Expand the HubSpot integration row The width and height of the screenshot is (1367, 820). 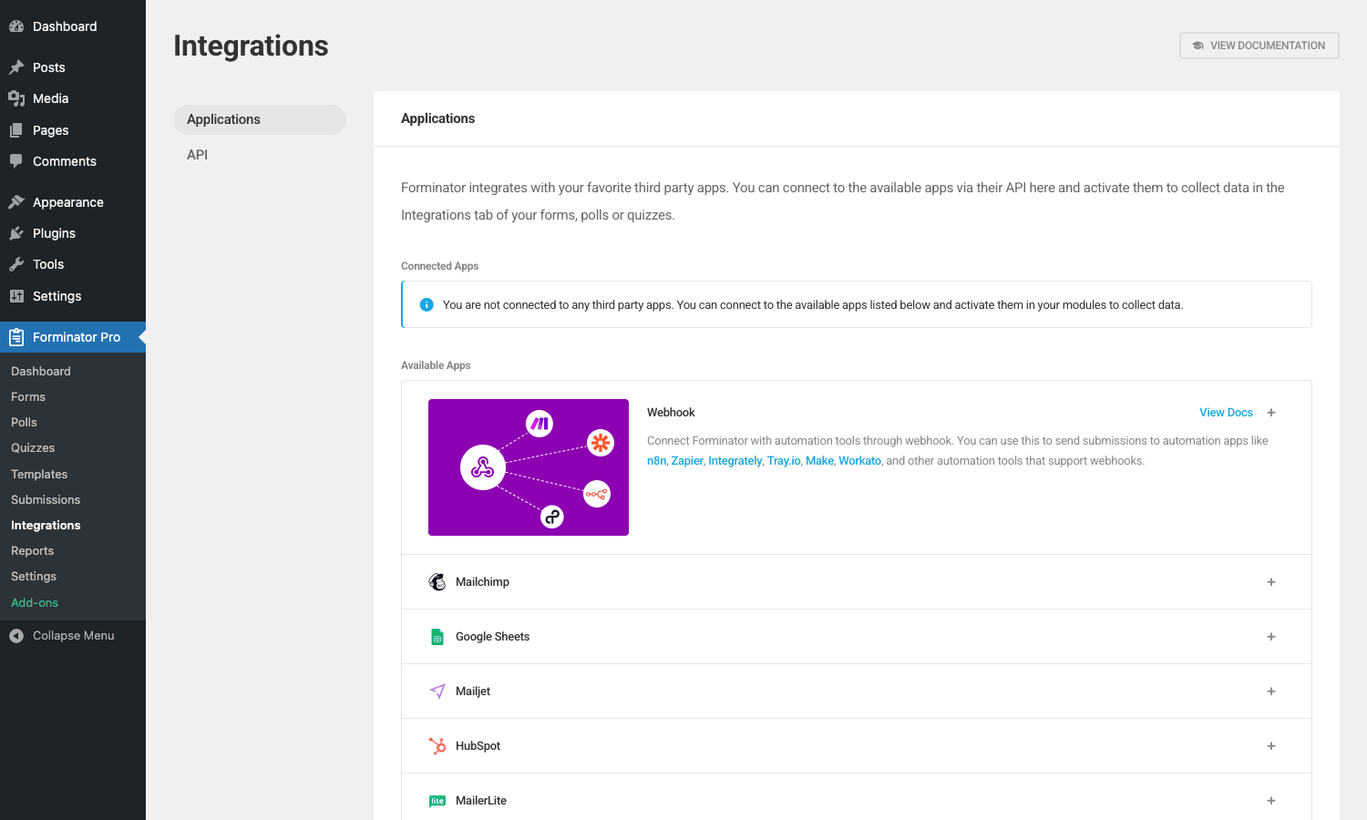pyautogui.click(x=1271, y=746)
